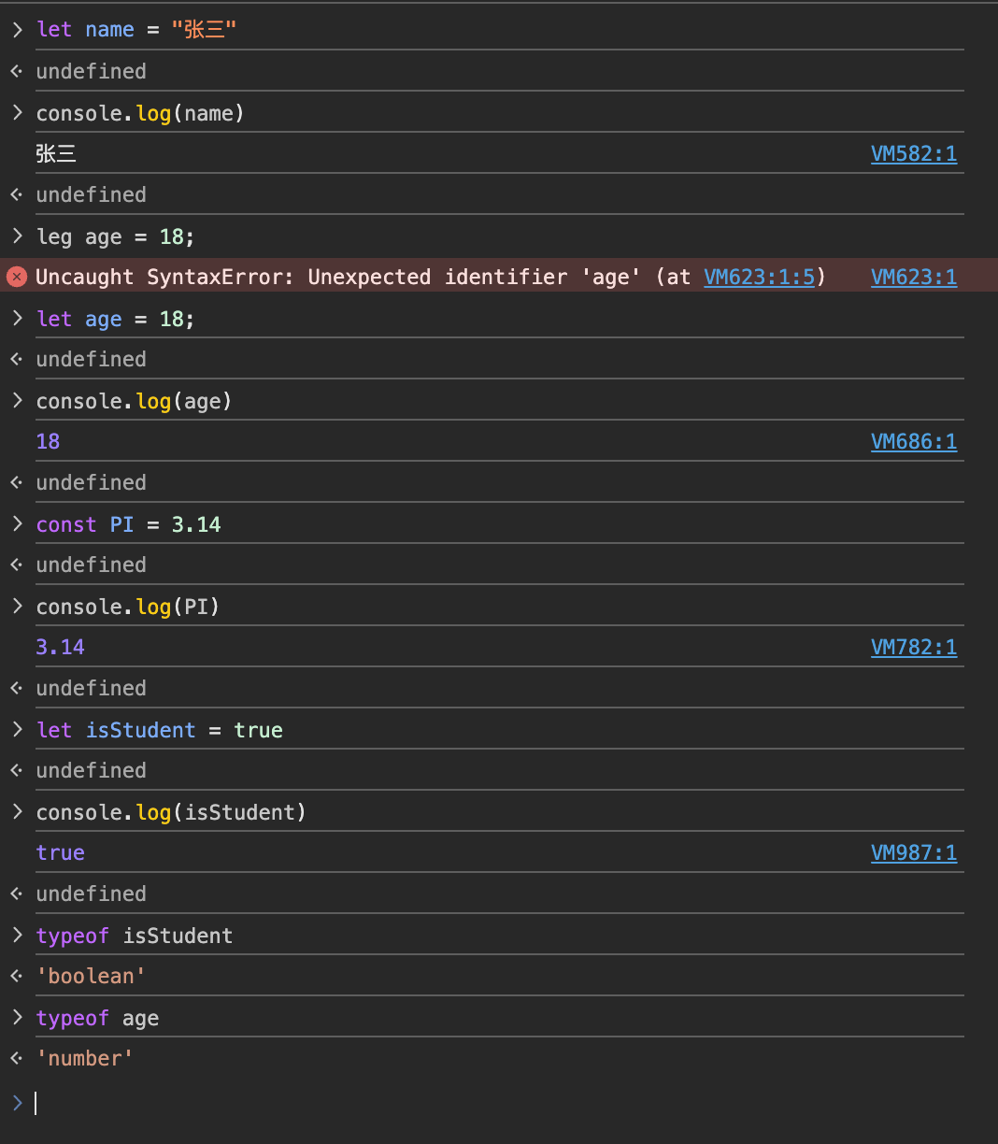998x1144 pixels.
Task: Click the 'typeof age' command line
Action: (97, 1018)
